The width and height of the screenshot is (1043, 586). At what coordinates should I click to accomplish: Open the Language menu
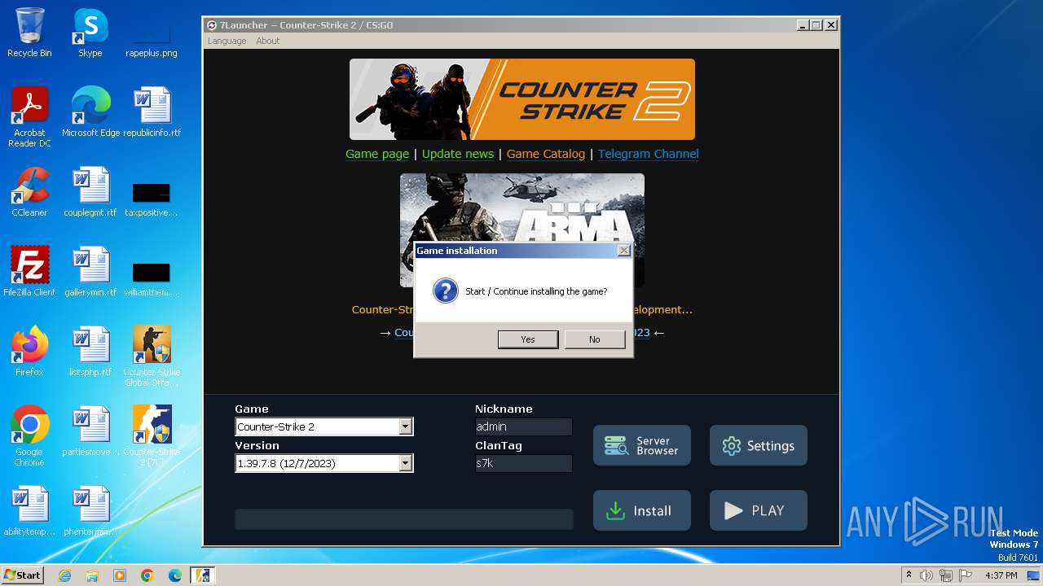pyautogui.click(x=227, y=41)
